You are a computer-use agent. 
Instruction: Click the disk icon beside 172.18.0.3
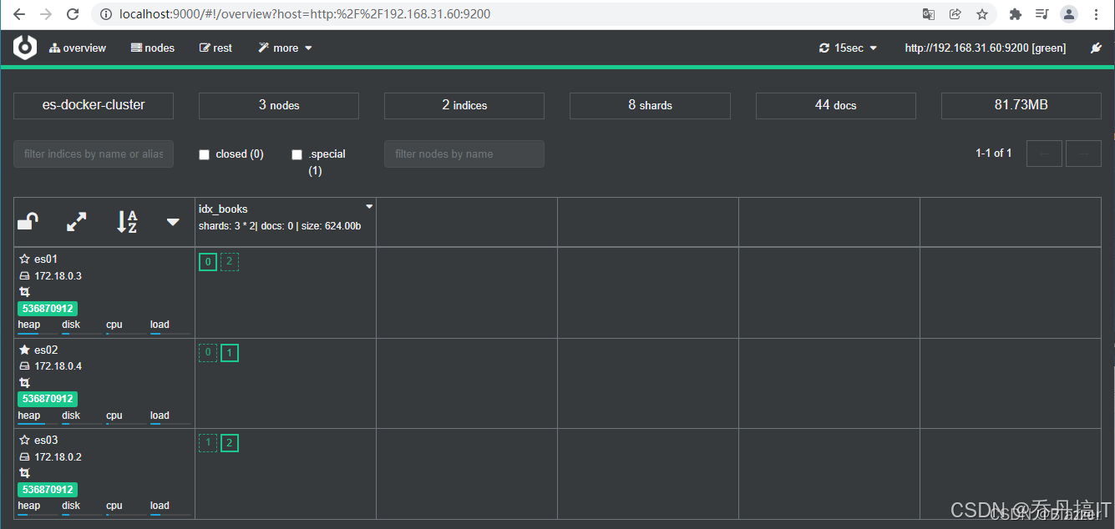(x=24, y=276)
